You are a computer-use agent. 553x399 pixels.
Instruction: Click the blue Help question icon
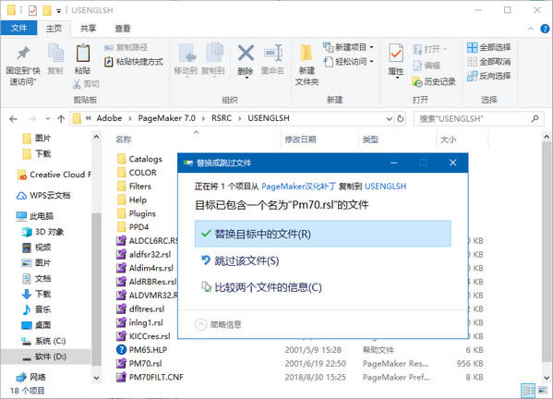tap(545, 29)
